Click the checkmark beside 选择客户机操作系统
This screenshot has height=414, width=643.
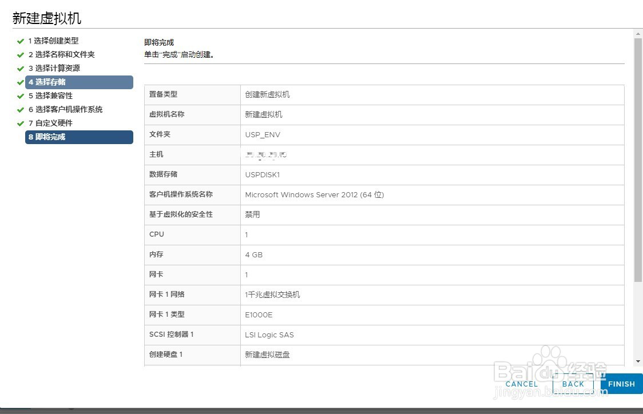pyautogui.click(x=21, y=109)
